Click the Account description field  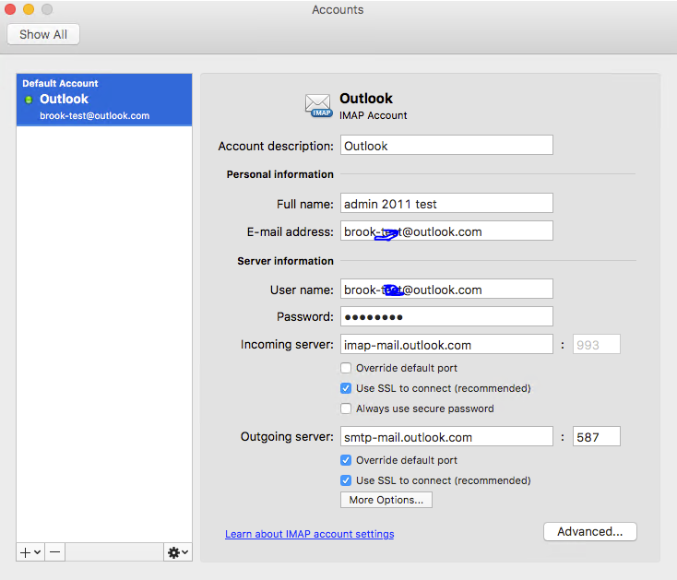click(446, 146)
